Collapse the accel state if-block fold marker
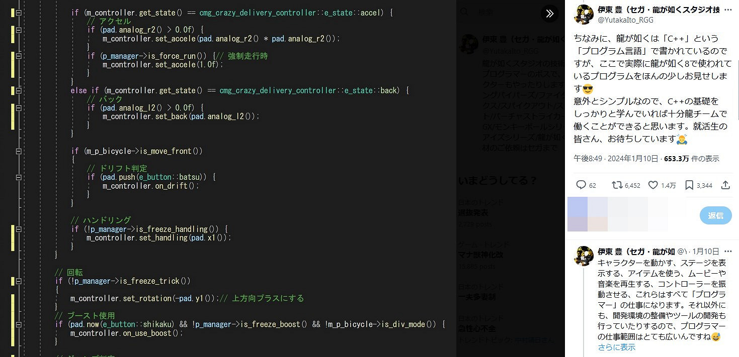This screenshot has height=357, width=739. coord(19,13)
